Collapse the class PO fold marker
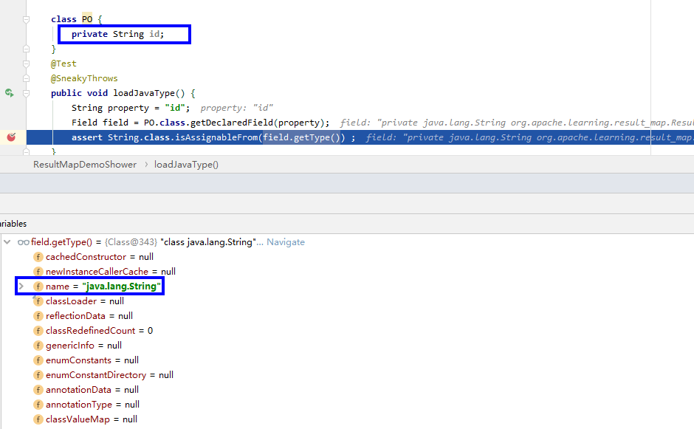The width and height of the screenshot is (694, 429). click(x=26, y=19)
